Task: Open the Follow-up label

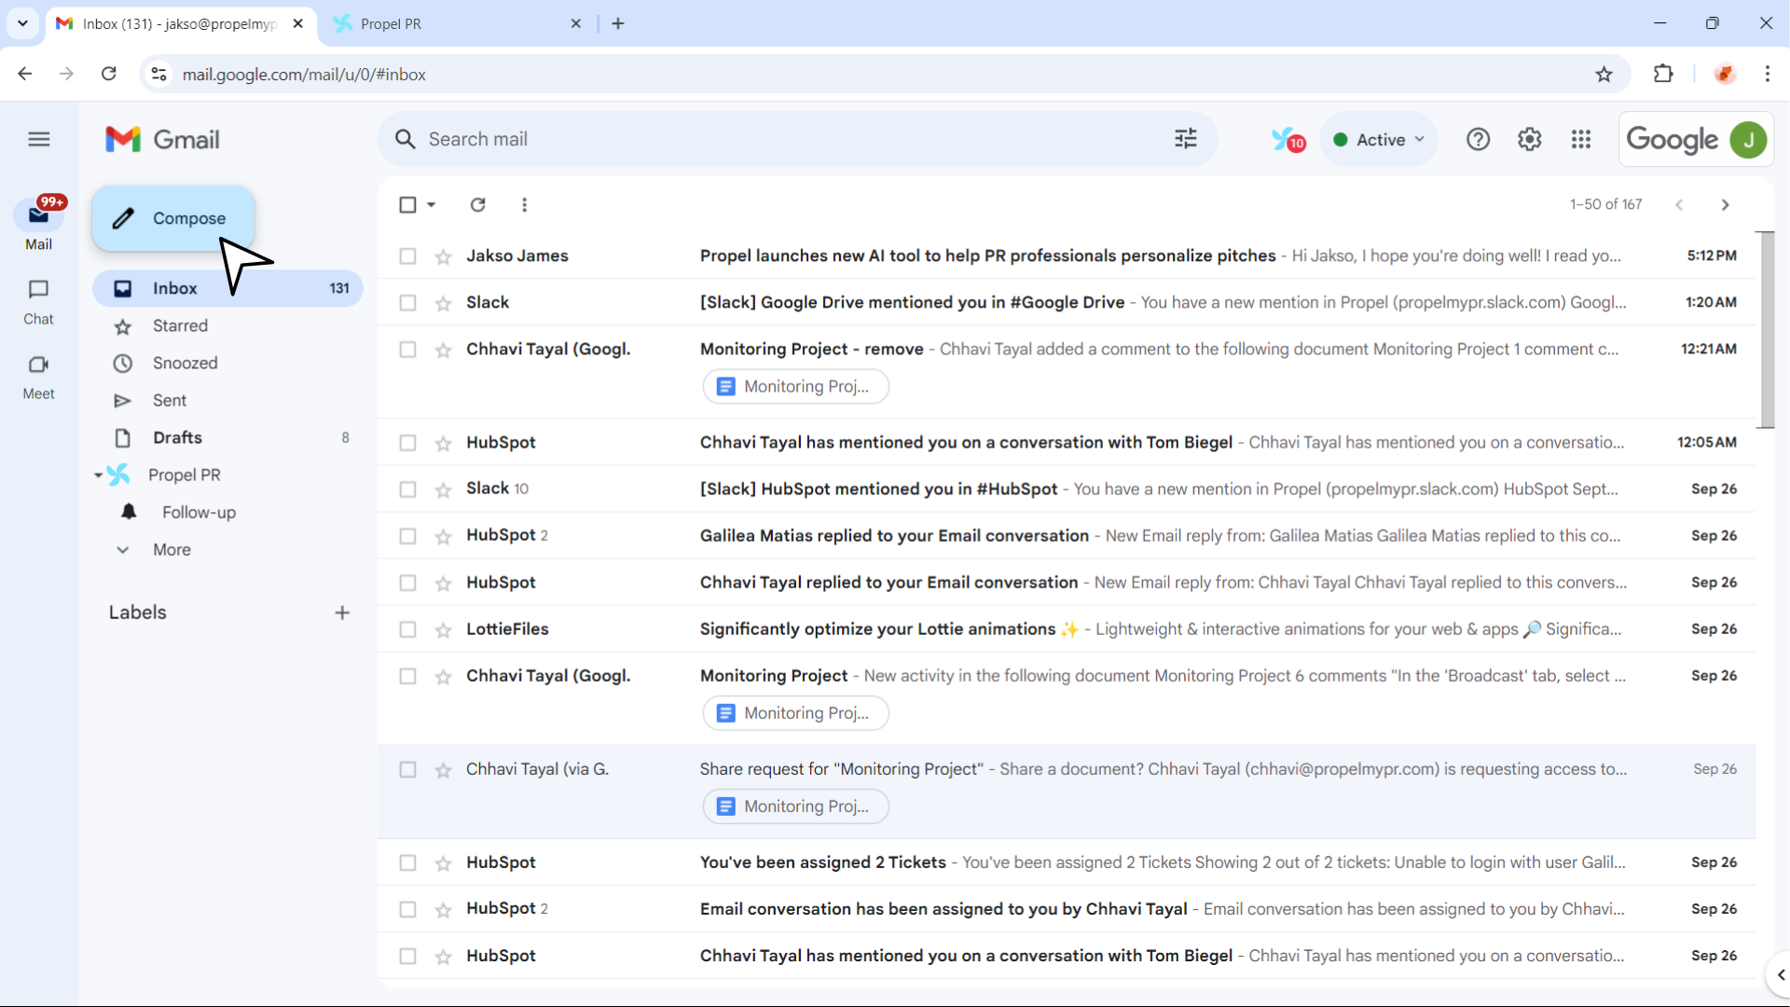Action: point(199,512)
